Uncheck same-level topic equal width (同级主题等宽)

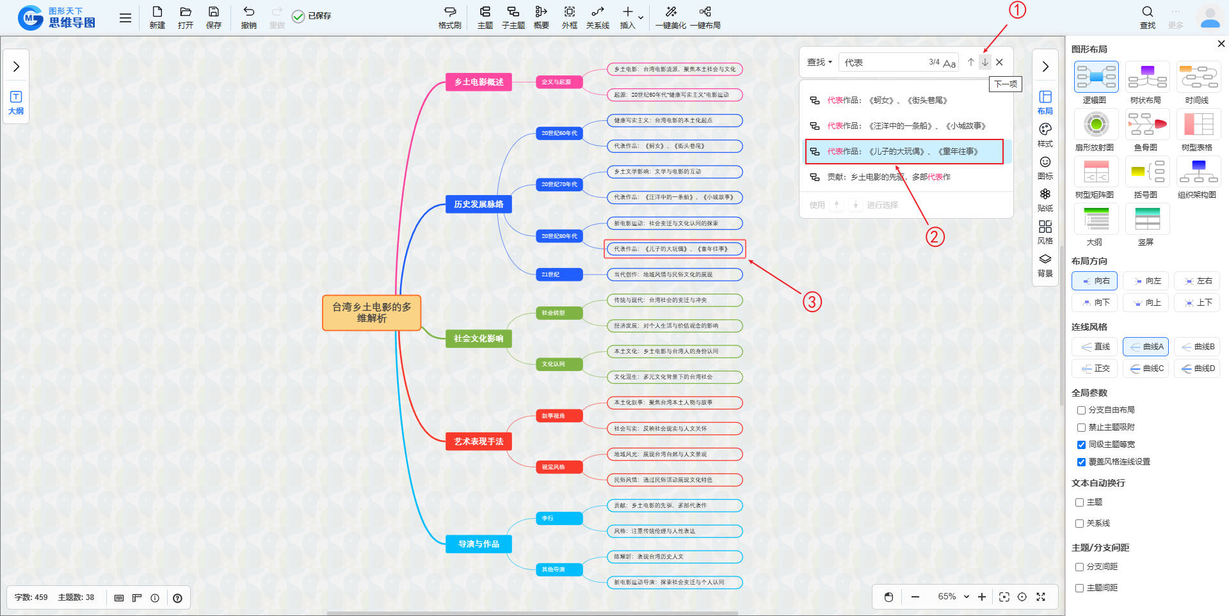(1081, 445)
